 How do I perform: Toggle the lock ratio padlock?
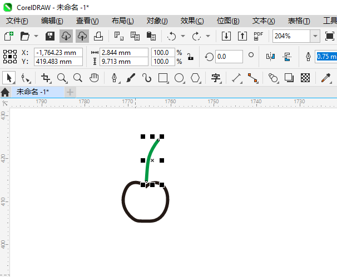click(x=190, y=57)
